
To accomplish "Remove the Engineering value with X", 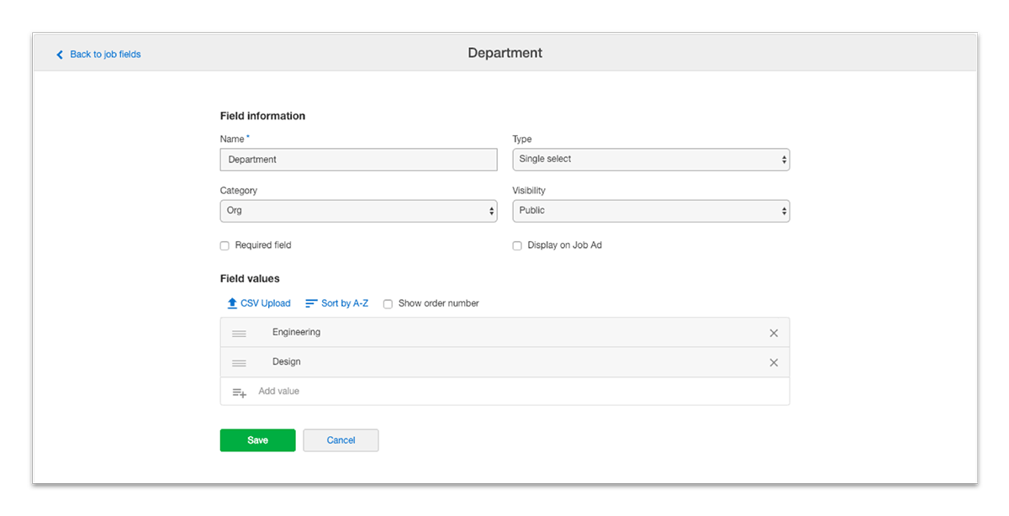I will (774, 334).
